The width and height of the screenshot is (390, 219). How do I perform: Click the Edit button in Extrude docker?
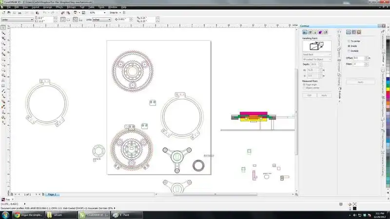tap(309, 95)
